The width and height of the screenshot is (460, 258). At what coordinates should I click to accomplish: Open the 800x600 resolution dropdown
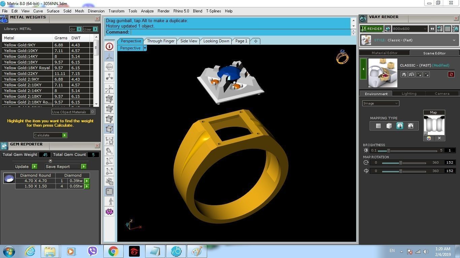coord(410,29)
